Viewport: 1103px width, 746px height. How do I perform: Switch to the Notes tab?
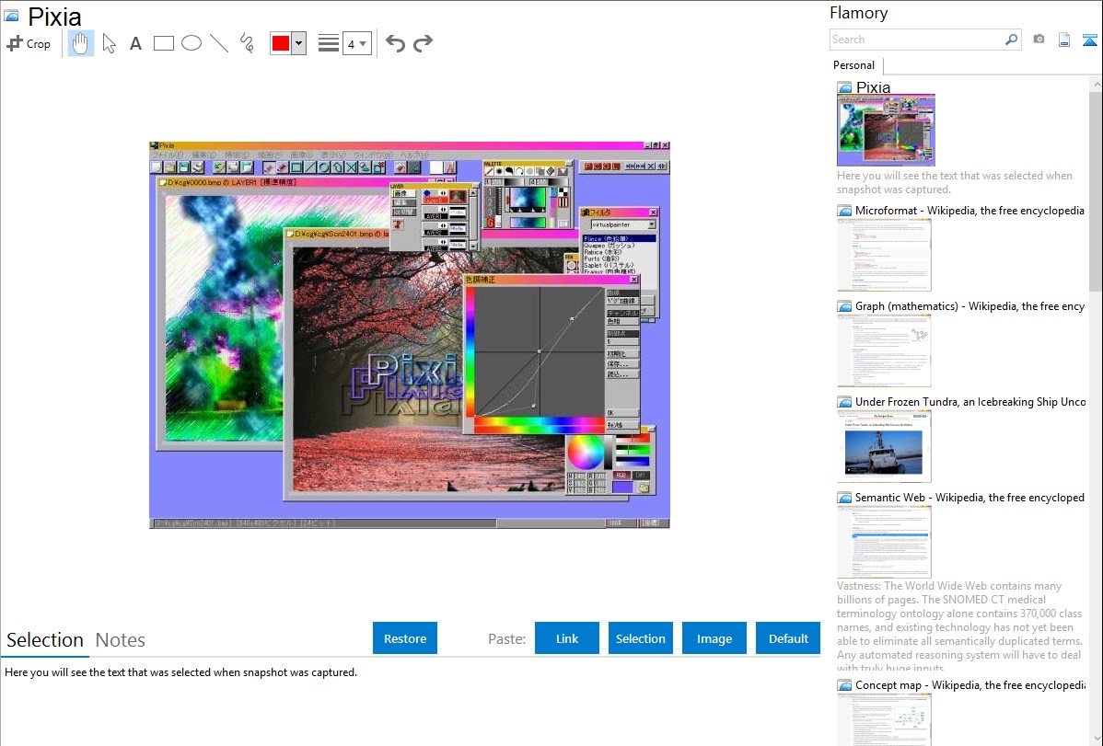pyautogui.click(x=121, y=640)
